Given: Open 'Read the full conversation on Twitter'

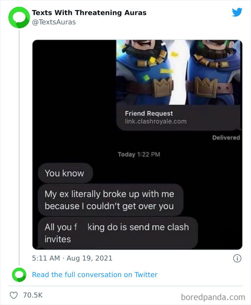Looking at the screenshot, I should click(95, 275).
